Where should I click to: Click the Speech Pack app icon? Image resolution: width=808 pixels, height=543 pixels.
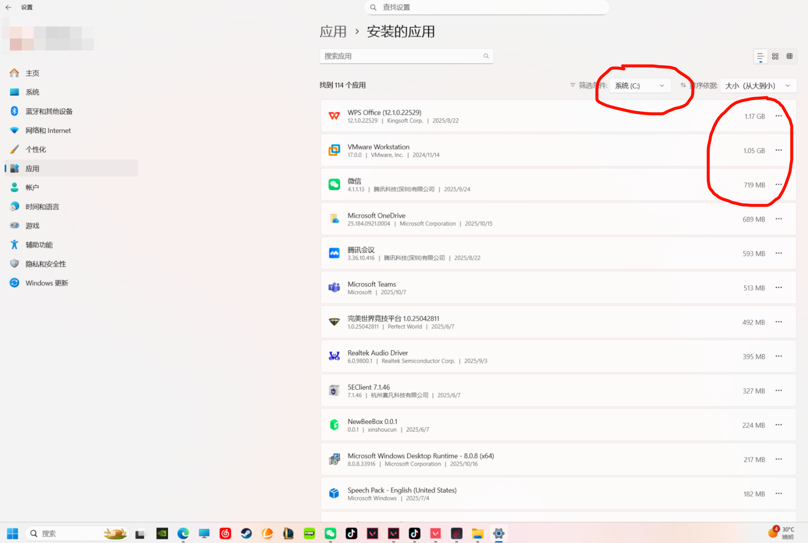[334, 493]
